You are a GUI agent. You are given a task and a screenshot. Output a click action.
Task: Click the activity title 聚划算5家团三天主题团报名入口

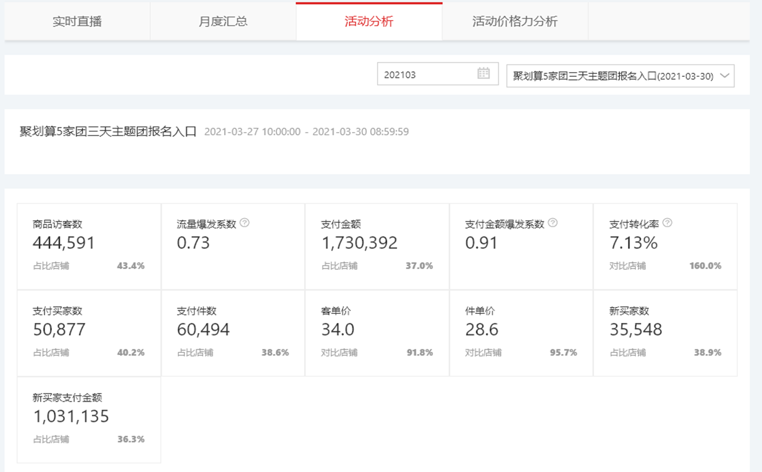(108, 132)
